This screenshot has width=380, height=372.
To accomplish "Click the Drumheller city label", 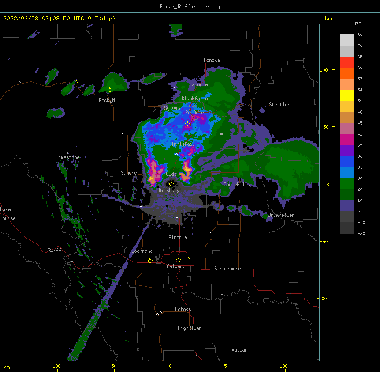I will [281, 215].
